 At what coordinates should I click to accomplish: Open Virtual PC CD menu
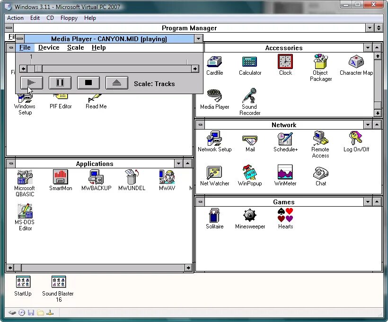[50, 18]
